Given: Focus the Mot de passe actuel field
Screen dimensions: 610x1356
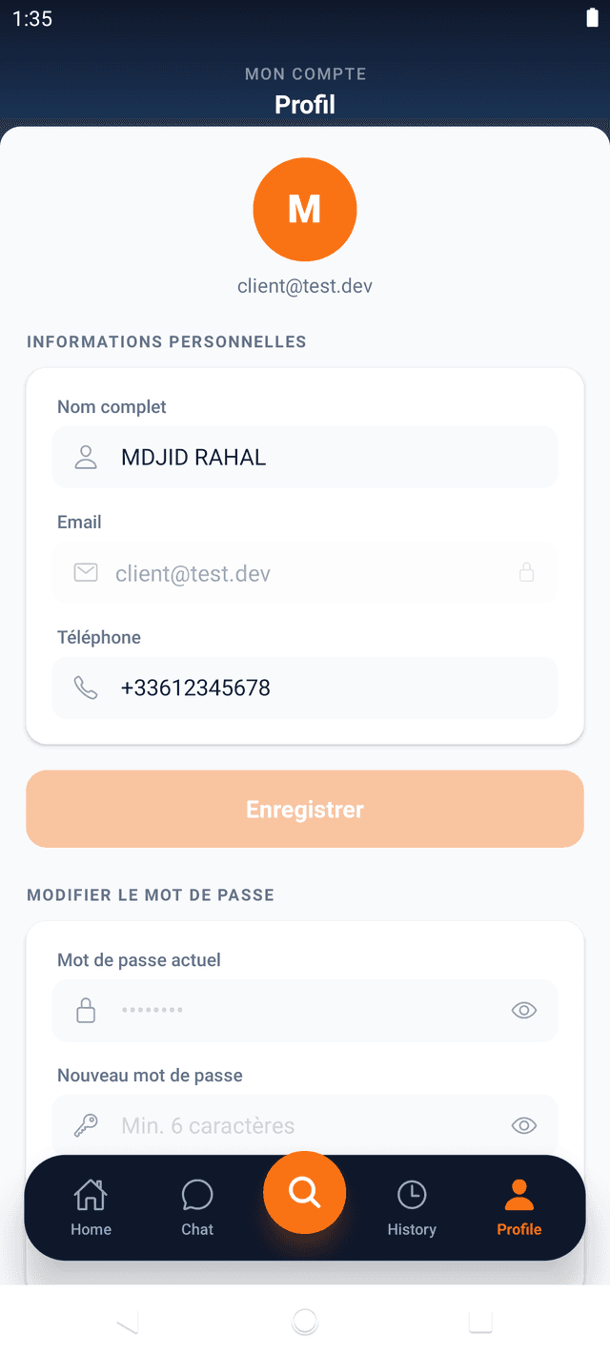Looking at the screenshot, I should [x=305, y=1011].
